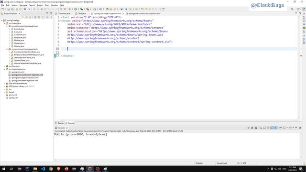Open the Window menu
Viewport: 306px width, 172px height.
54,5
